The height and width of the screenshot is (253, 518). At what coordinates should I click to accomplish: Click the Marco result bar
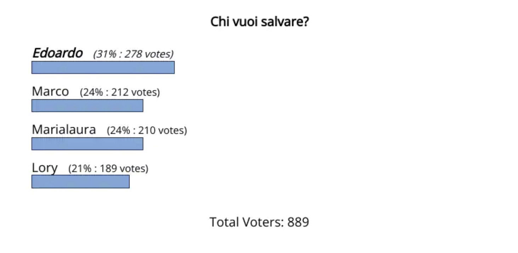[87, 106]
